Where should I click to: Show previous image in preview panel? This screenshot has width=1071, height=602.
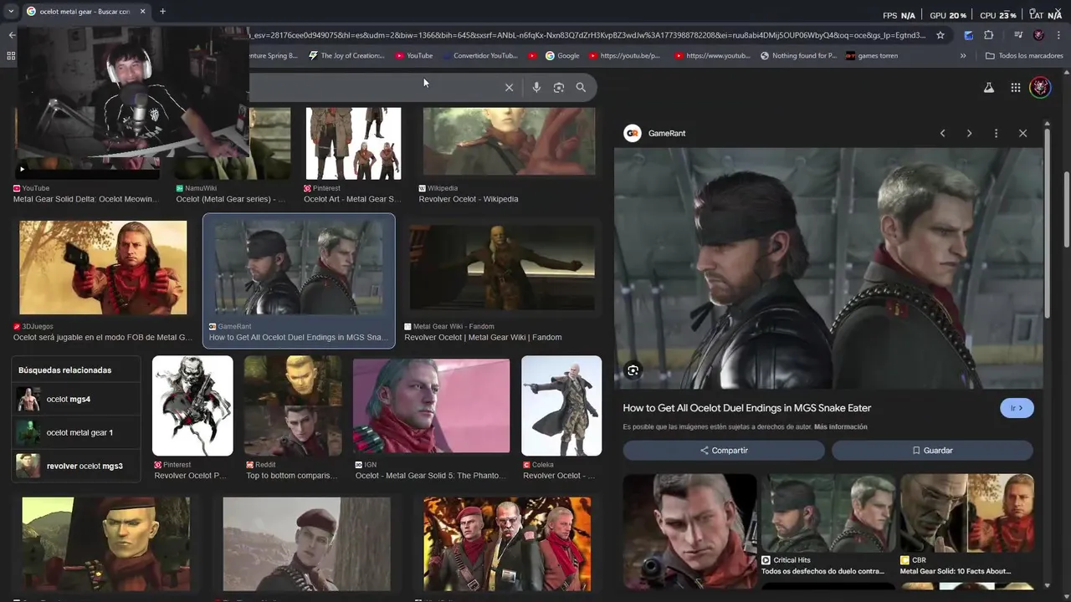pos(942,134)
